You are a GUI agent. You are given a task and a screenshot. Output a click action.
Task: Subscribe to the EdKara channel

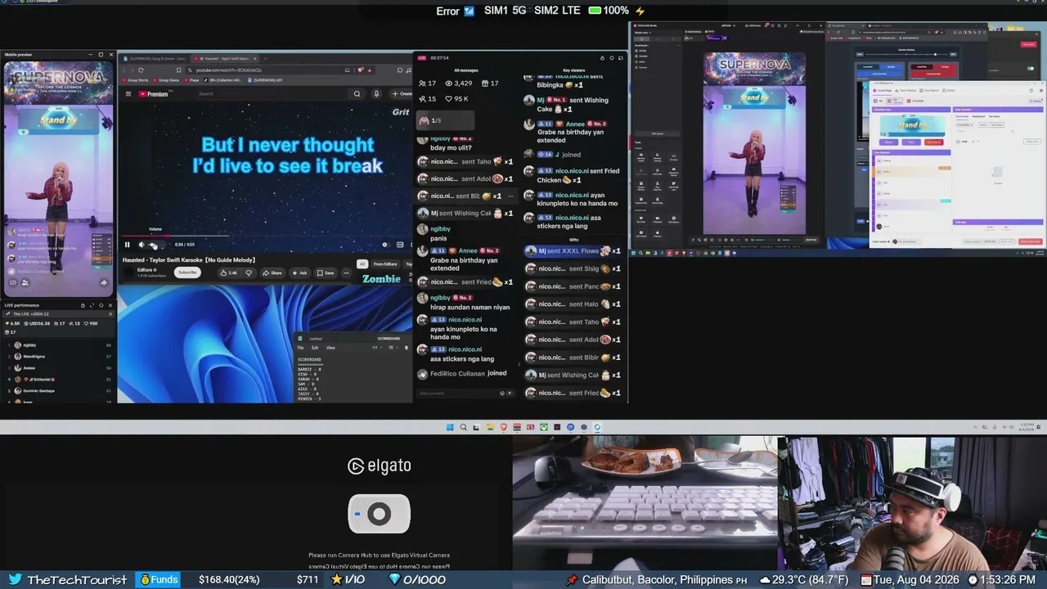pos(187,272)
